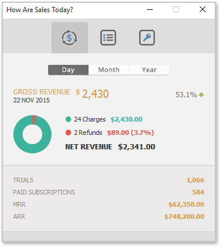Click the $2,341.00 net revenue value
The height and width of the screenshot is (246, 220).
coord(137,147)
